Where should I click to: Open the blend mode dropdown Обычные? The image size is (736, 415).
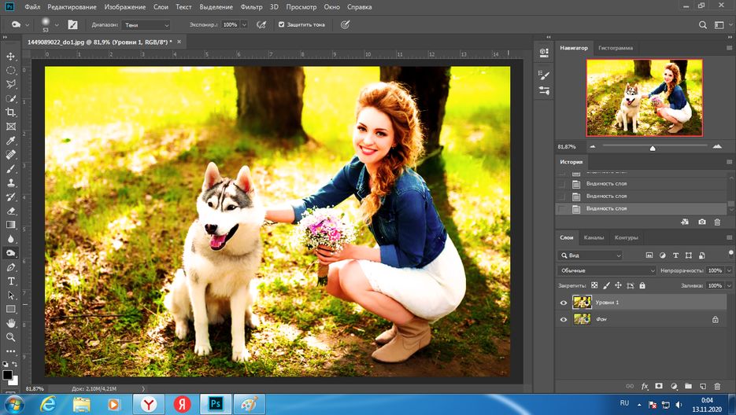click(606, 270)
